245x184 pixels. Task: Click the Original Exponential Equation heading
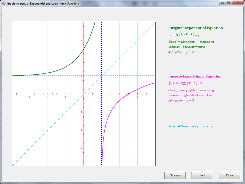point(196,28)
